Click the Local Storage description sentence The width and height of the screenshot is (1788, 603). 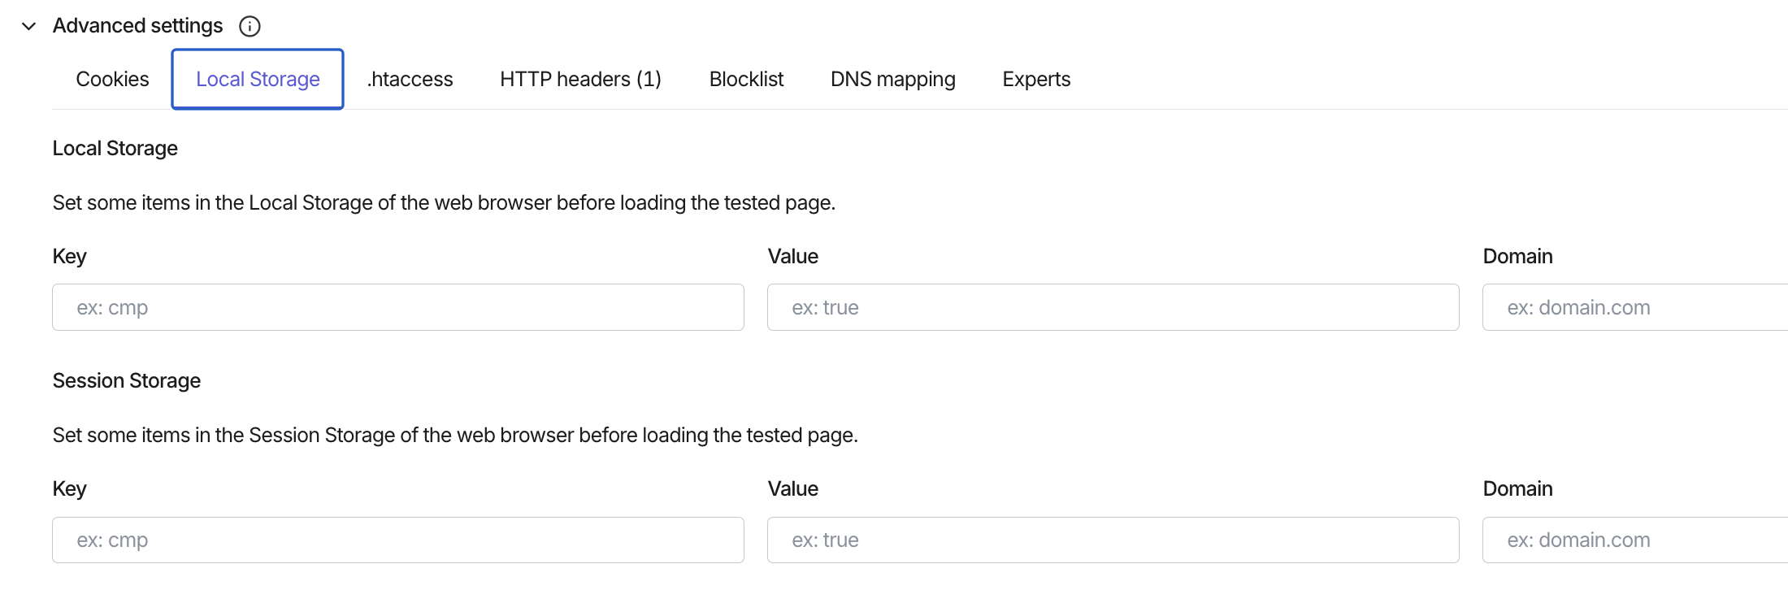(x=444, y=202)
